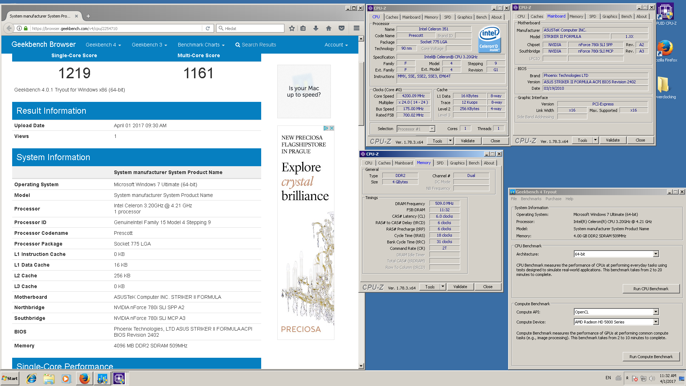Click the Start button
Viewport: 686px width, 386px height.
(10, 378)
